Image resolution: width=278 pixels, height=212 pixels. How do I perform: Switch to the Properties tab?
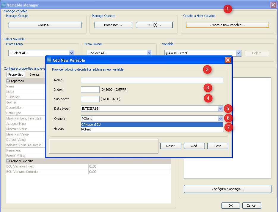point(15,74)
